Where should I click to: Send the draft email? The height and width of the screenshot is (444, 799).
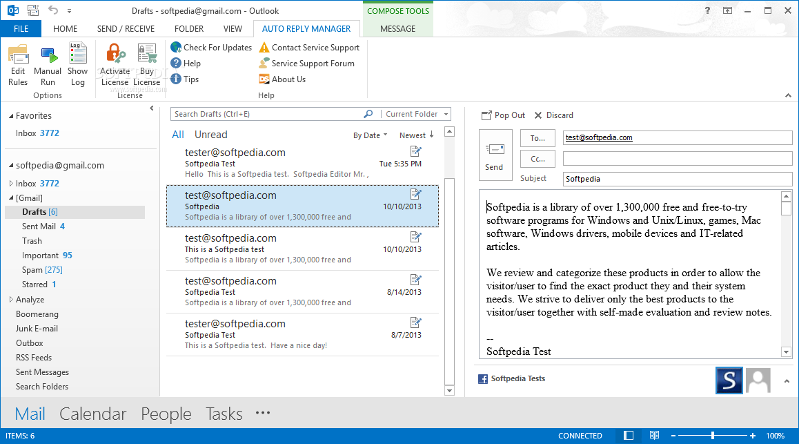pos(495,155)
